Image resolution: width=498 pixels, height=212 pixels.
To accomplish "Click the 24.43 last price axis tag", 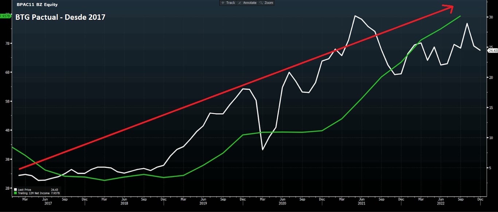I will (x=493, y=51).
